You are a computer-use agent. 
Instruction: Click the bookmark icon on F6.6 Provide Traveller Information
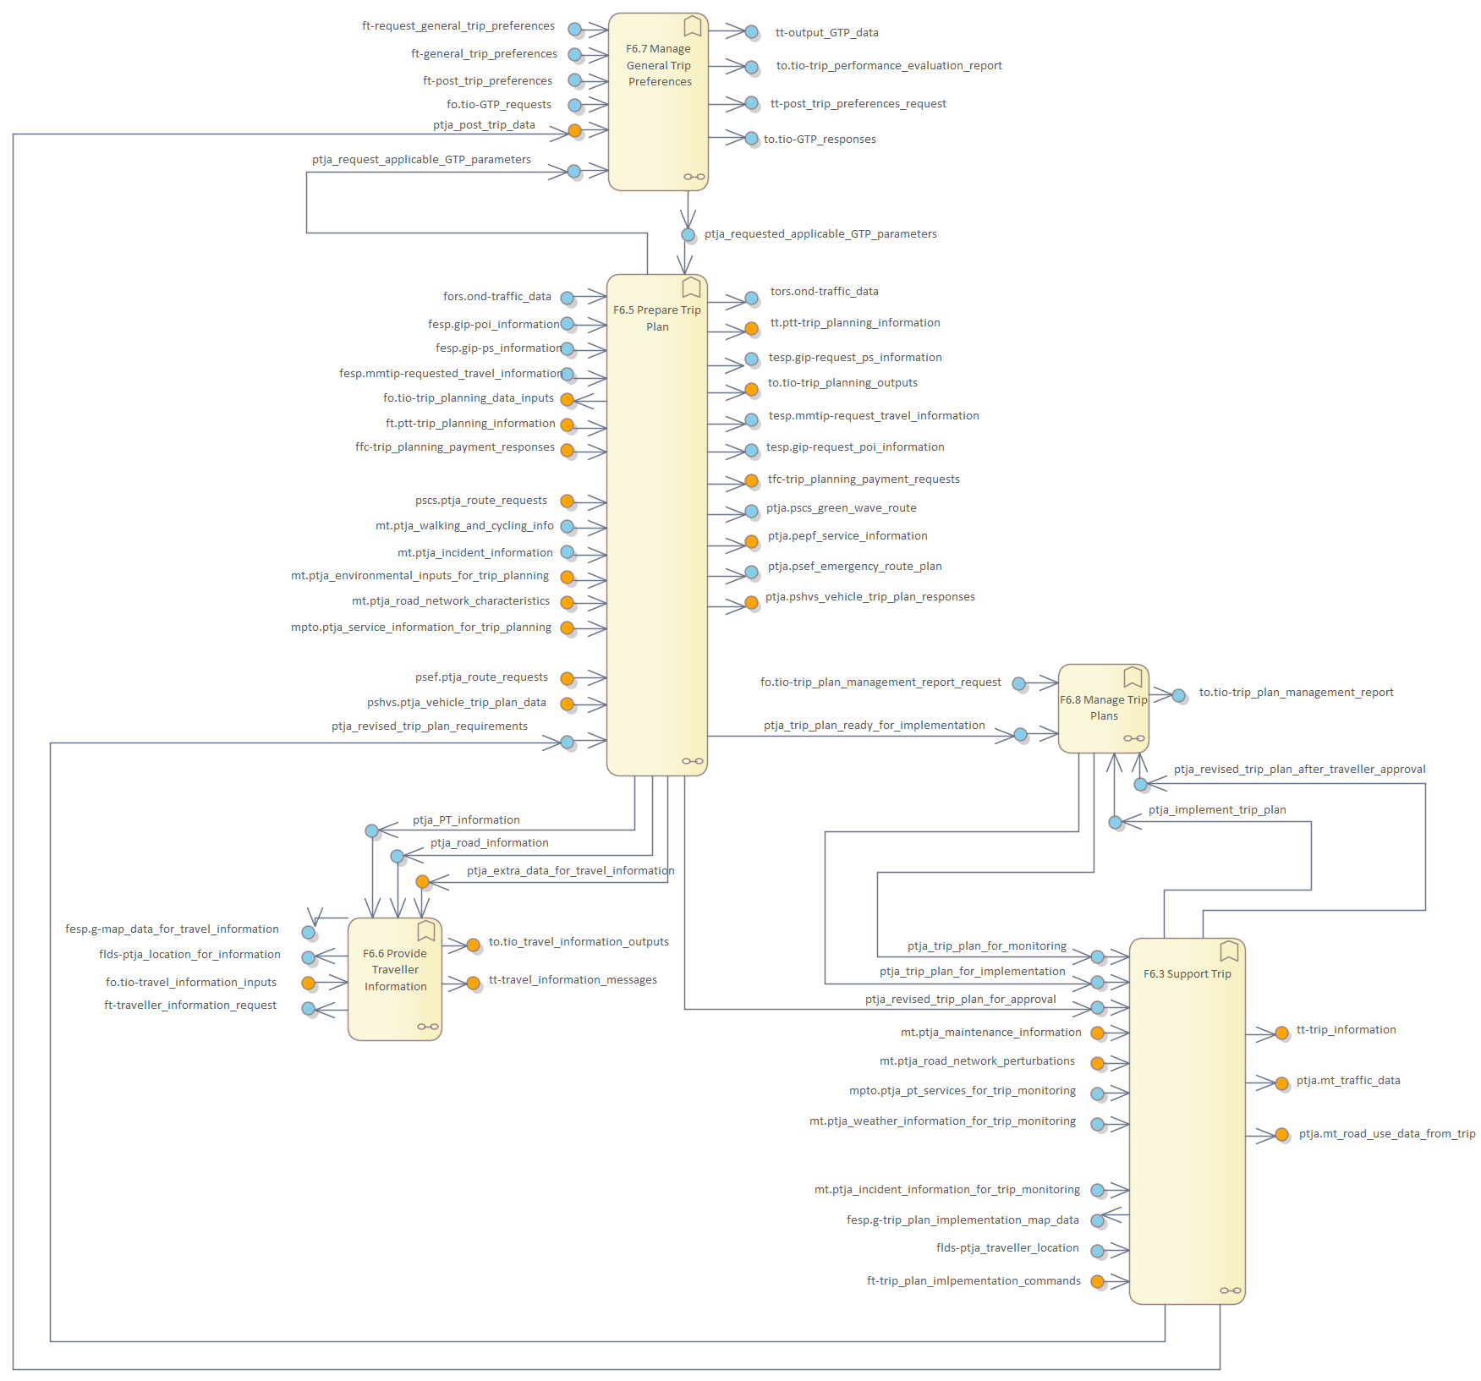pyautogui.click(x=426, y=931)
